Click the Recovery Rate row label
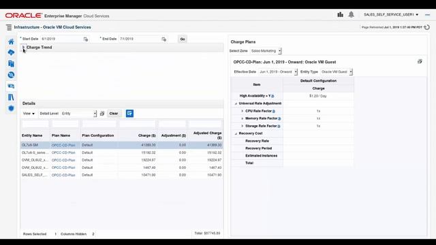 (257, 141)
